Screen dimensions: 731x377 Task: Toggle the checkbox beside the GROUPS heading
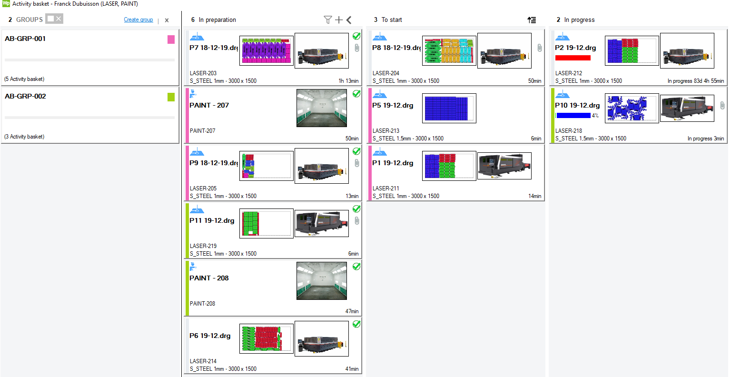pos(50,19)
